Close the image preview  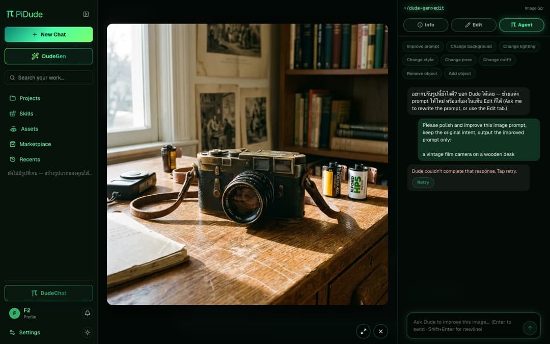[x=380, y=331]
